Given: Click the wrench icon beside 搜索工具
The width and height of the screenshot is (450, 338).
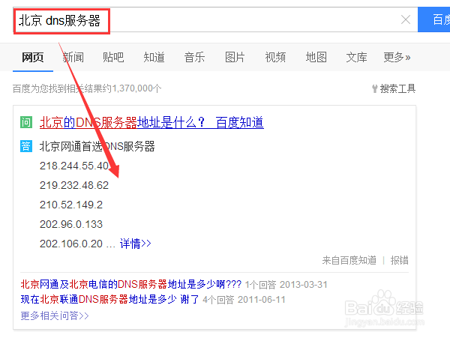Looking at the screenshot, I should pos(374,89).
